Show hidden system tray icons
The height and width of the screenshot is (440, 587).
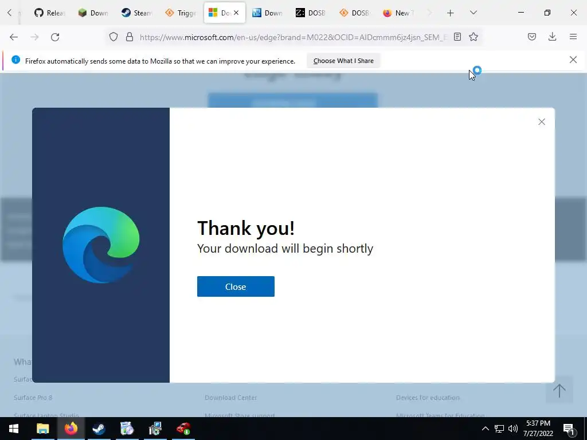[x=485, y=429]
